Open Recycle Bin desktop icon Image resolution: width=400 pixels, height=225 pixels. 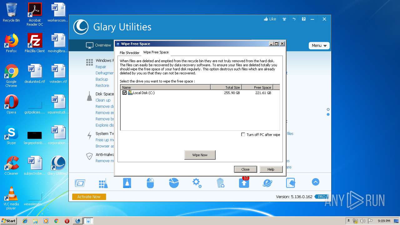click(x=11, y=13)
